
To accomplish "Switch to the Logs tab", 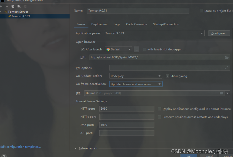I will tap(117, 24).
